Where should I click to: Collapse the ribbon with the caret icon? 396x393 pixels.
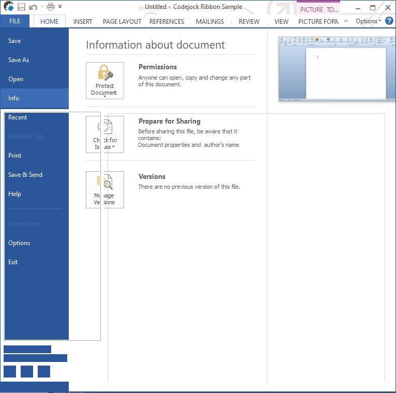[x=346, y=21]
